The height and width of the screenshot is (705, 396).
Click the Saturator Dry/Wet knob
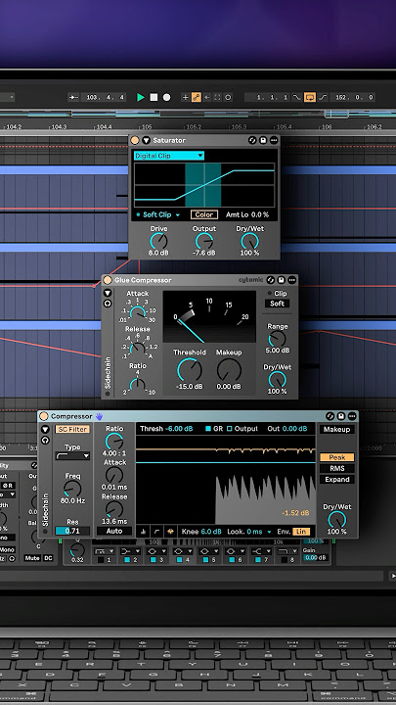[249, 242]
